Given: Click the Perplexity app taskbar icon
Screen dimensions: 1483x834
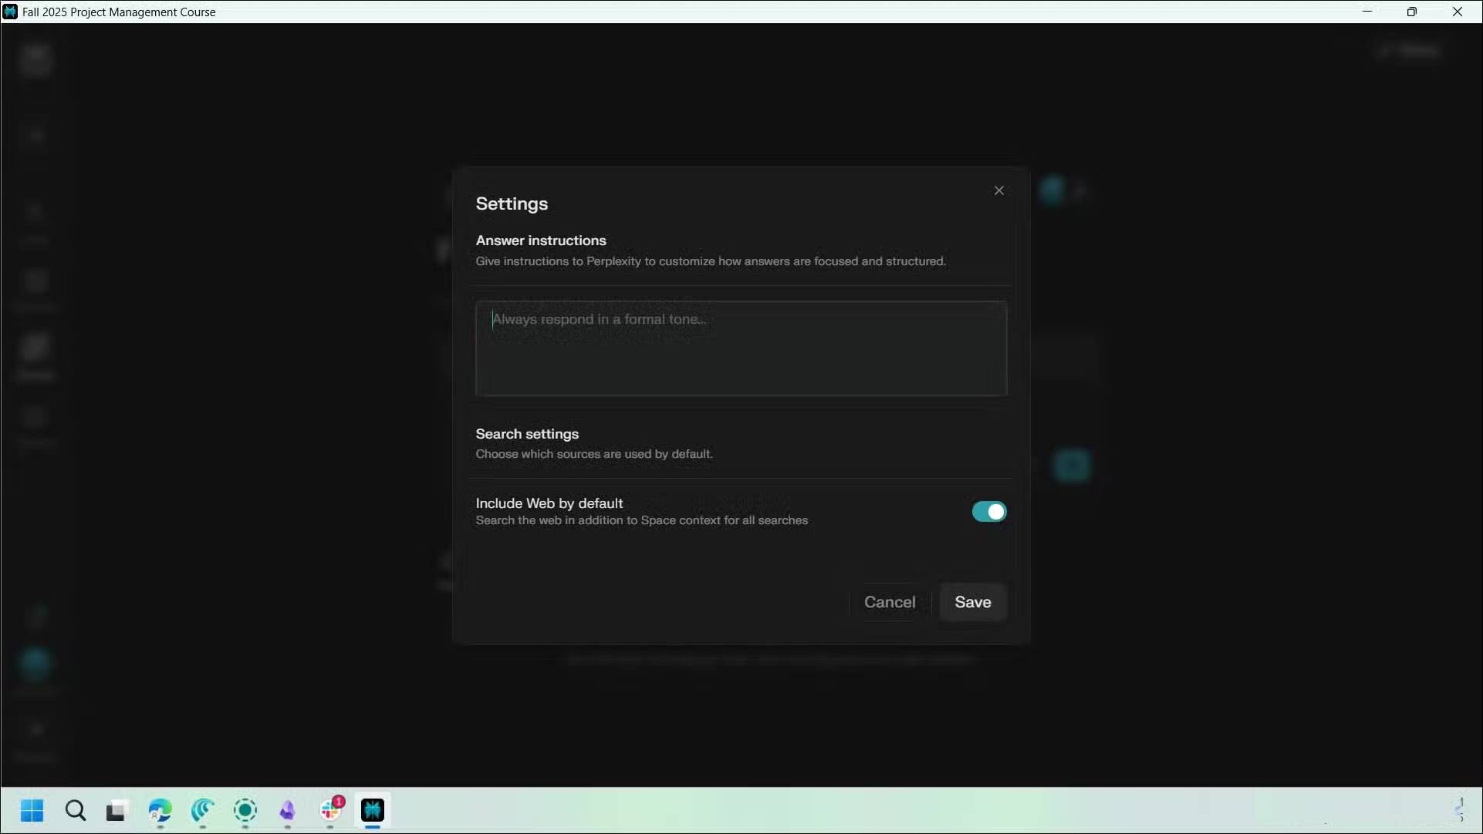Looking at the screenshot, I should (373, 810).
